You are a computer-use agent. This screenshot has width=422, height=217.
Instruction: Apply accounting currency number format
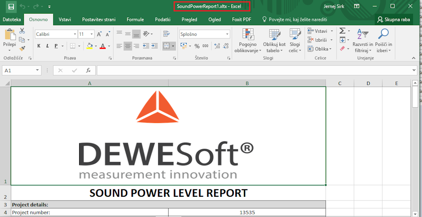click(x=184, y=46)
